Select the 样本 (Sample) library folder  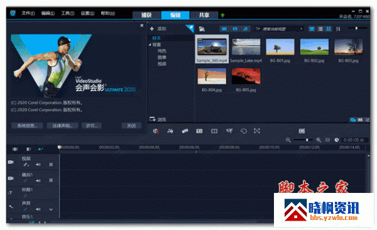click(x=156, y=38)
